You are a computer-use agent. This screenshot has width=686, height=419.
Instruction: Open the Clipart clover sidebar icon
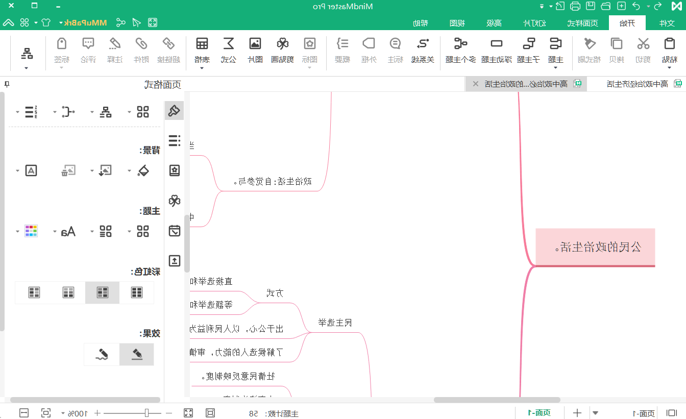[x=175, y=201]
